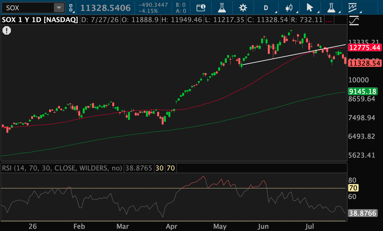Click high readout H: 11949.46

pyautogui.click(x=182, y=20)
